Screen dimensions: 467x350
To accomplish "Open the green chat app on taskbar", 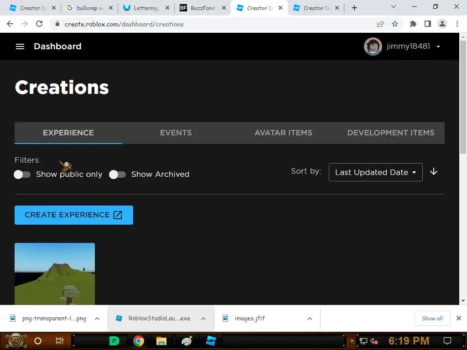I will click(114, 341).
